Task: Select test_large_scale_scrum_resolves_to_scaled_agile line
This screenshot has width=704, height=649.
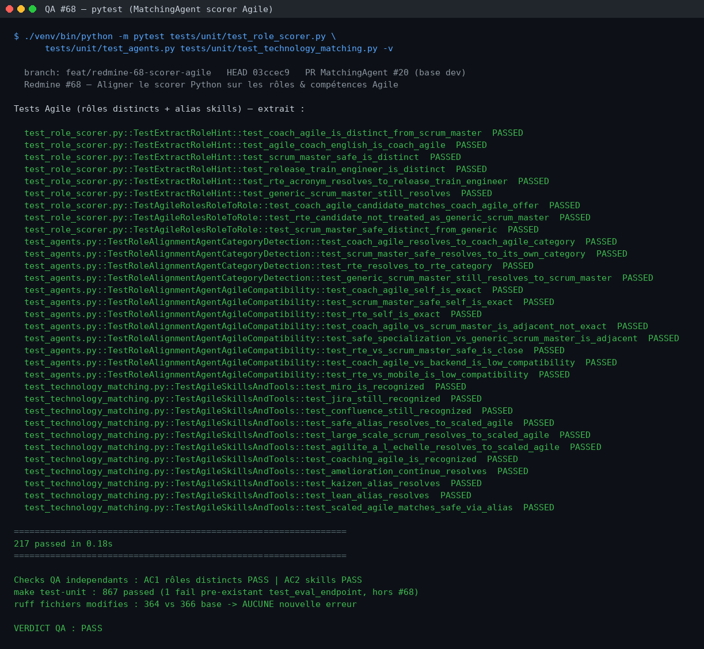Action: 307,435
